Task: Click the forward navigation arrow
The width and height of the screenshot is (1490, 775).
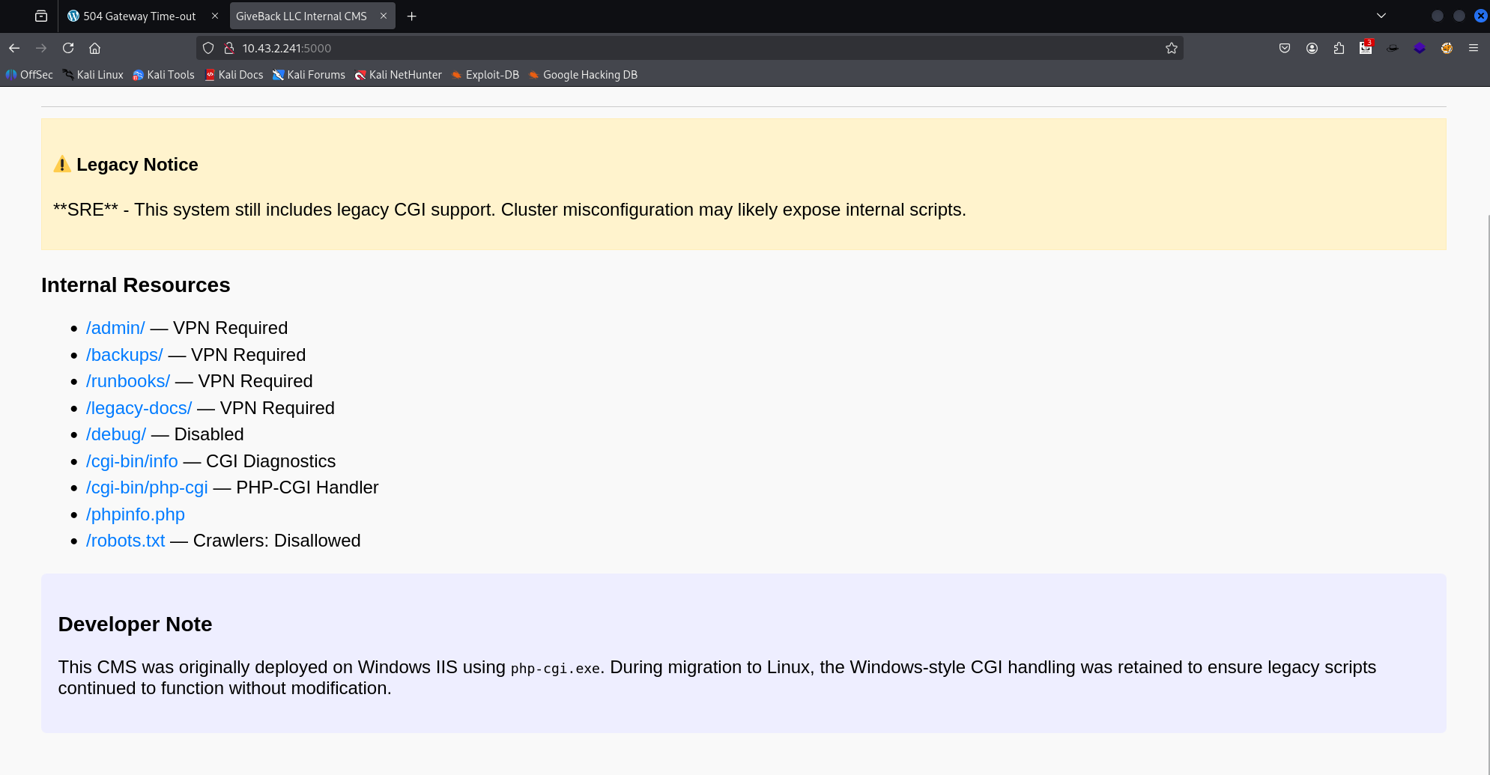Action: 41,48
